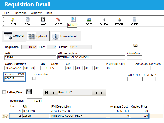The width and height of the screenshot is (164, 123).
Task: Click the Status field showing OPEN
Action: tap(81, 47)
